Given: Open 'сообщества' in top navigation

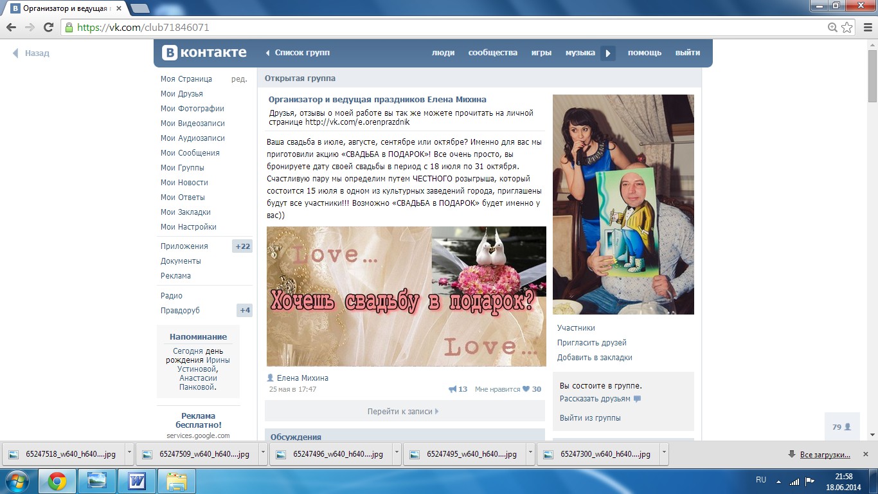Looking at the screenshot, I should (493, 53).
